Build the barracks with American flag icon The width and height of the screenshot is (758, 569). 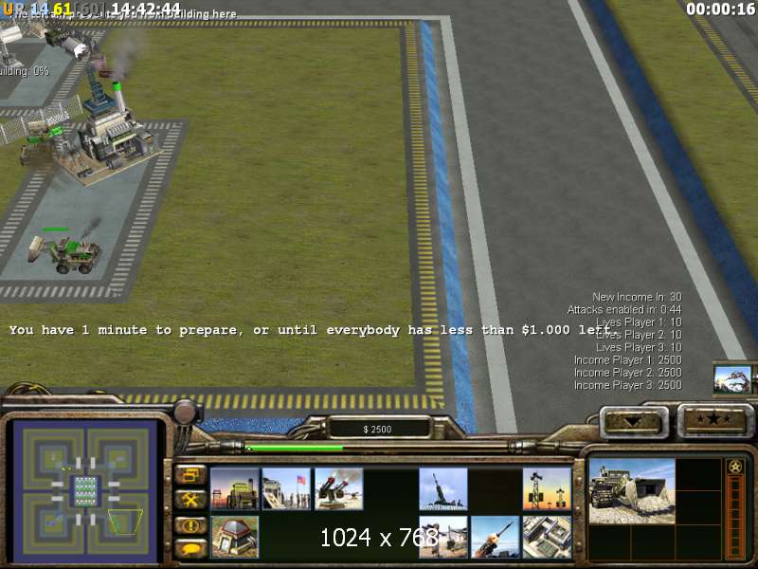pyautogui.click(x=287, y=488)
